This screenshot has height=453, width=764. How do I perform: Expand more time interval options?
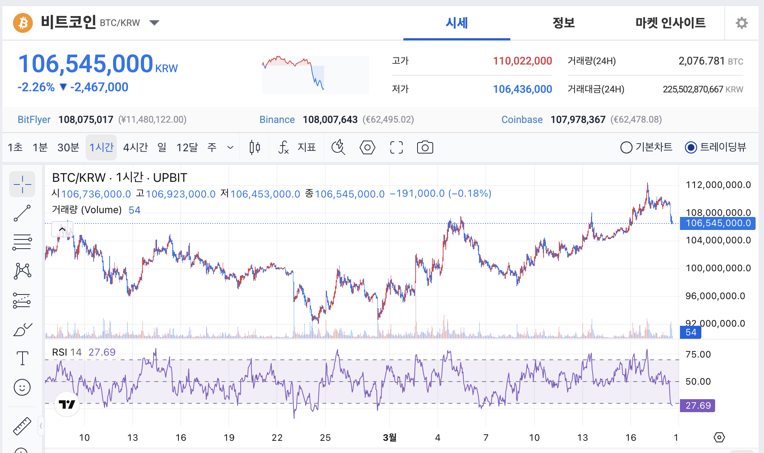[x=230, y=147]
